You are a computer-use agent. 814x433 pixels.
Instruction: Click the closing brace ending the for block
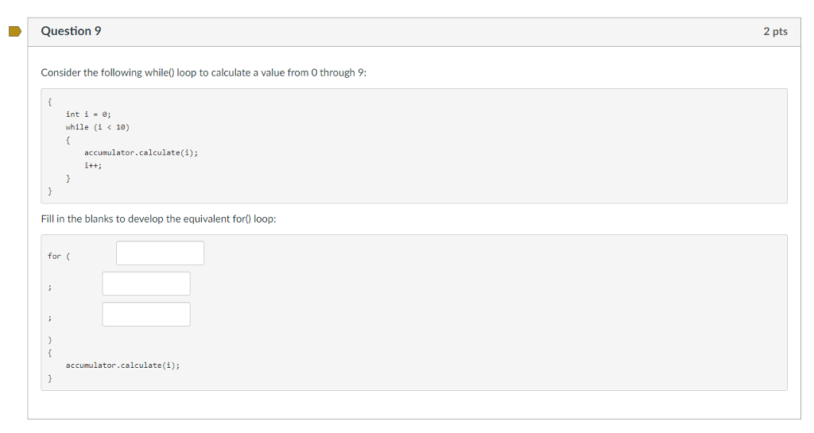coord(50,378)
